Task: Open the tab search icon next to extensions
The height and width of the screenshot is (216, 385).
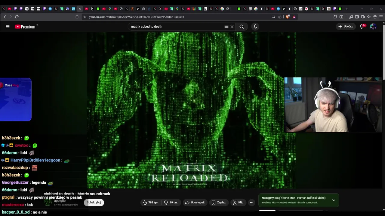Action: [341, 17]
